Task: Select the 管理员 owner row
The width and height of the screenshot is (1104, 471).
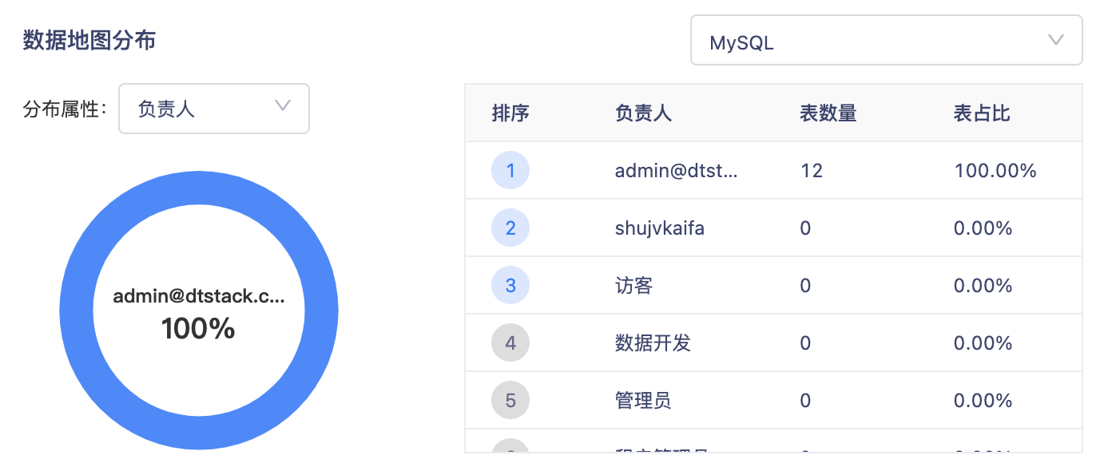Action: (643, 401)
